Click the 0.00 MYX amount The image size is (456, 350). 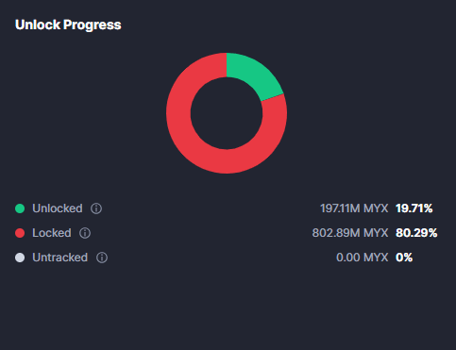362,258
